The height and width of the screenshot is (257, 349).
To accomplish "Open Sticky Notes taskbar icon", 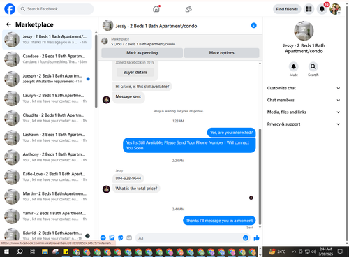I will point(66,251).
